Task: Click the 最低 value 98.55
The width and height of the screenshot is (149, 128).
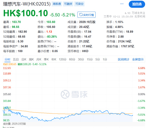Action: click(15, 27)
